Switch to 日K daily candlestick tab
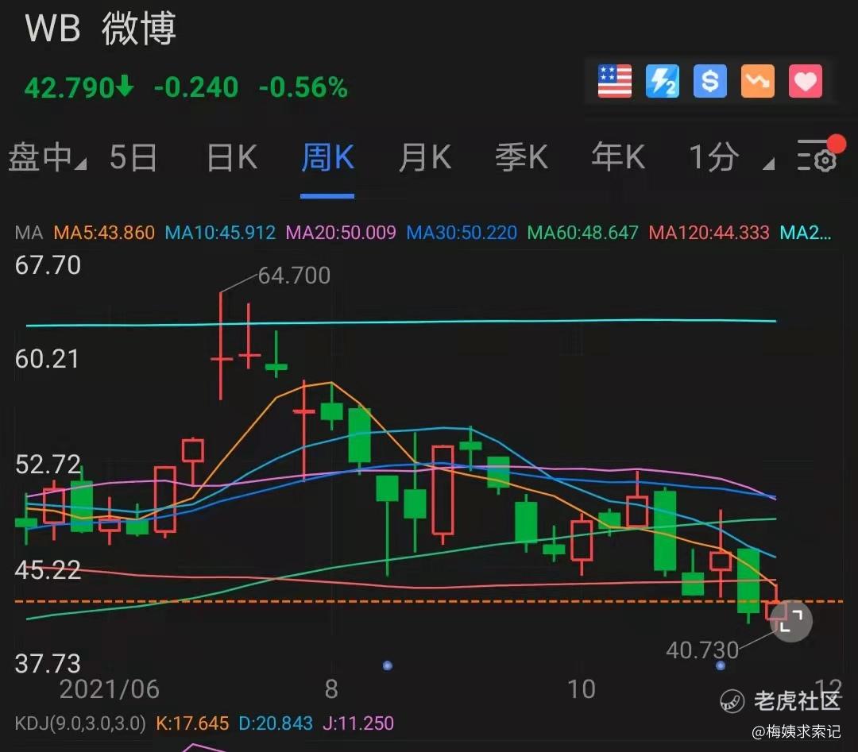Viewport: 858px width, 752px height. (232, 157)
